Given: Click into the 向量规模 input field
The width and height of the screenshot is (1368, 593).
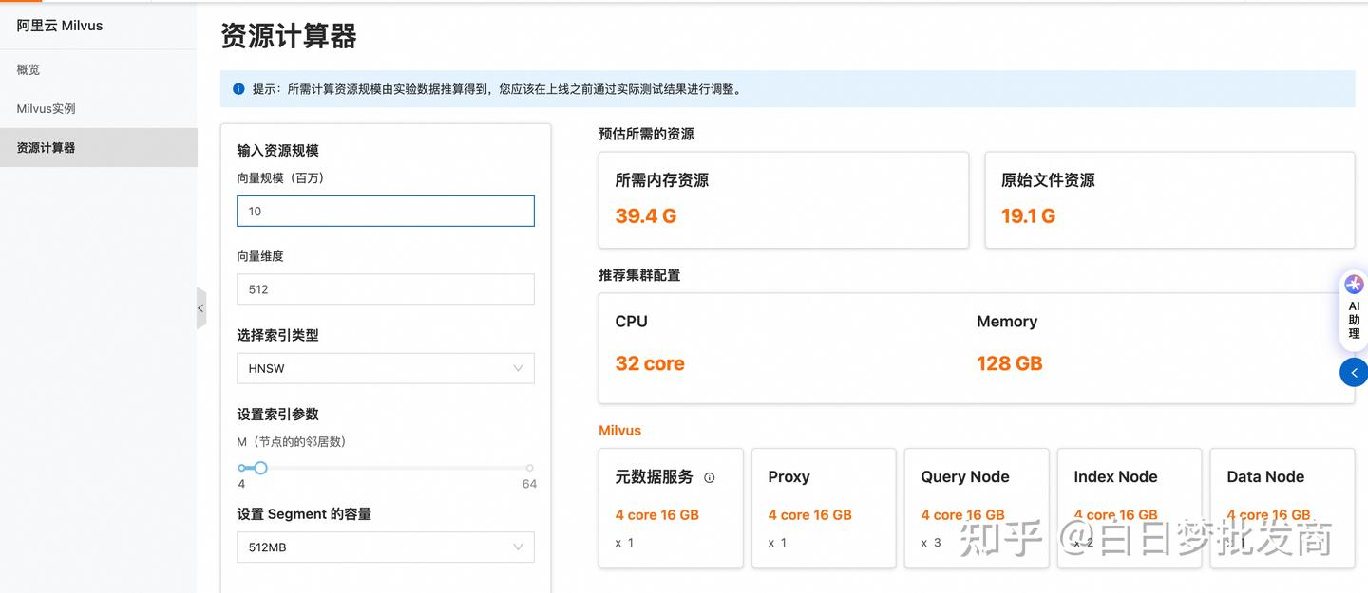Looking at the screenshot, I should tap(385, 211).
